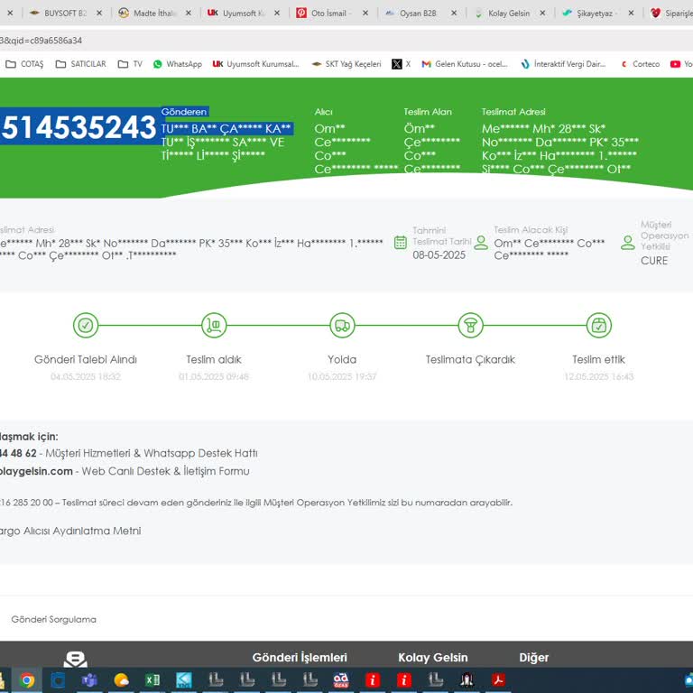Click the Kolay Gelsin footer logo icon
693x693 pixels.
[x=75, y=659]
